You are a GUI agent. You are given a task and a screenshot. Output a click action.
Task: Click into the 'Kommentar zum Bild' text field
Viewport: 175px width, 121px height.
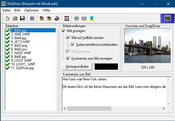pos(112,95)
